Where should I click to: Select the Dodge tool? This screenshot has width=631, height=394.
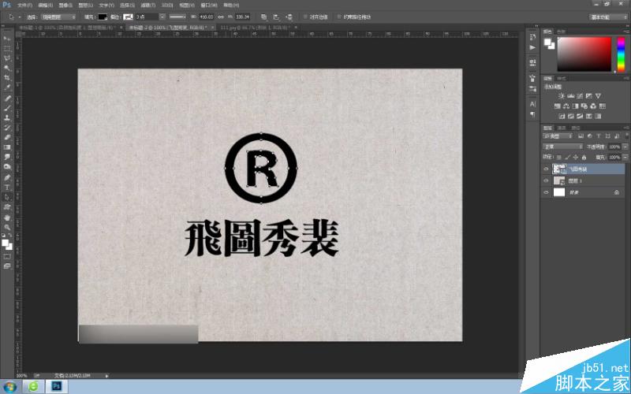(x=7, y=166)
